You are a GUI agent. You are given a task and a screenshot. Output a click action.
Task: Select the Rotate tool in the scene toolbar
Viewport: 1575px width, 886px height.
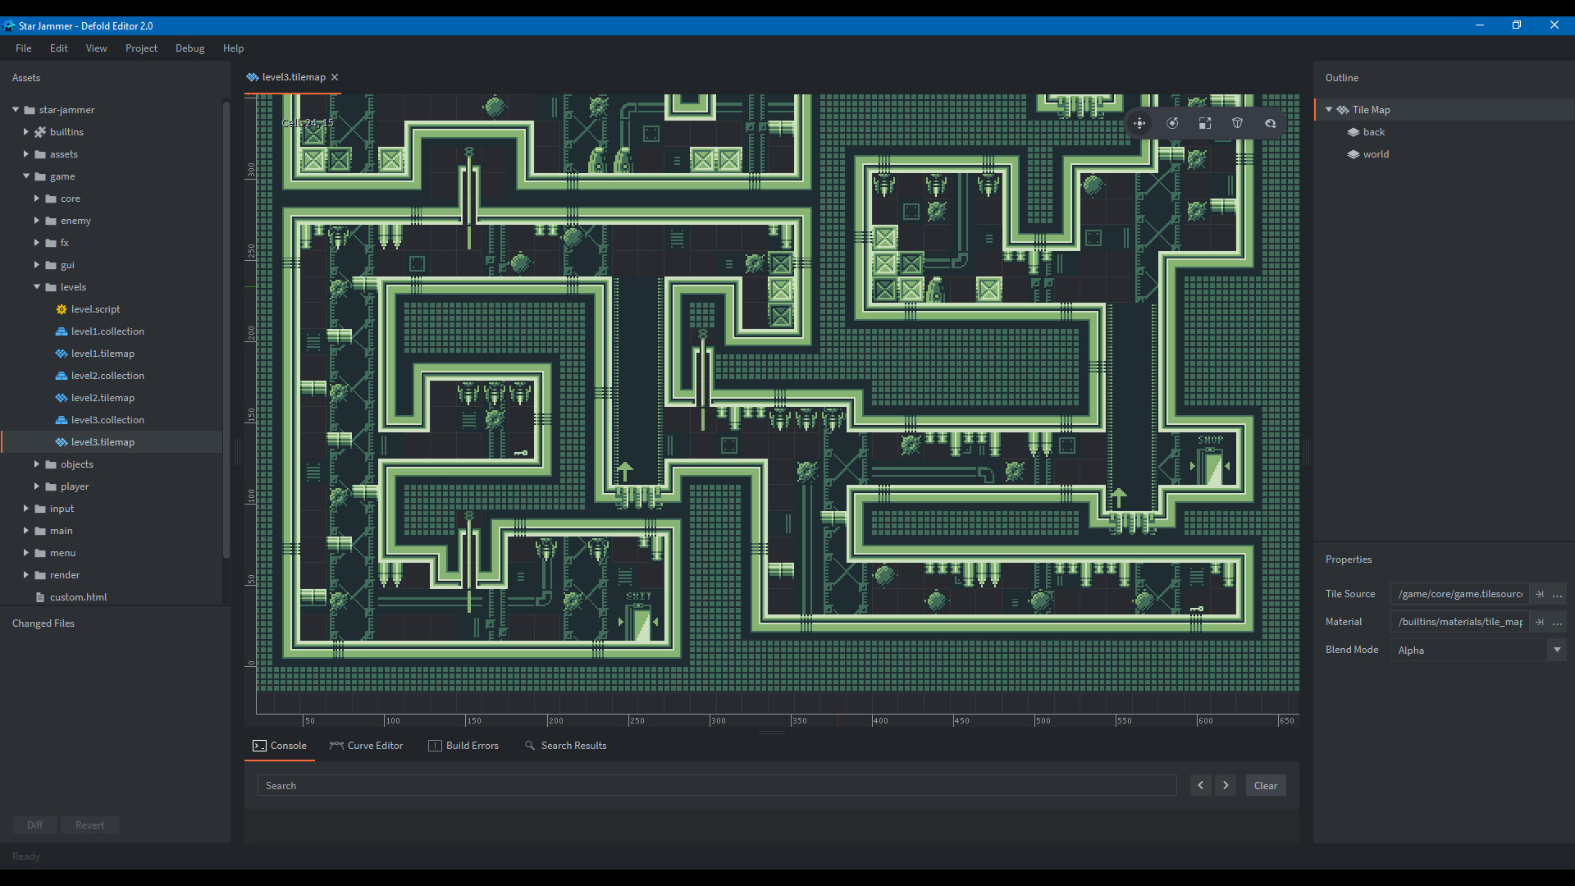1172,123
